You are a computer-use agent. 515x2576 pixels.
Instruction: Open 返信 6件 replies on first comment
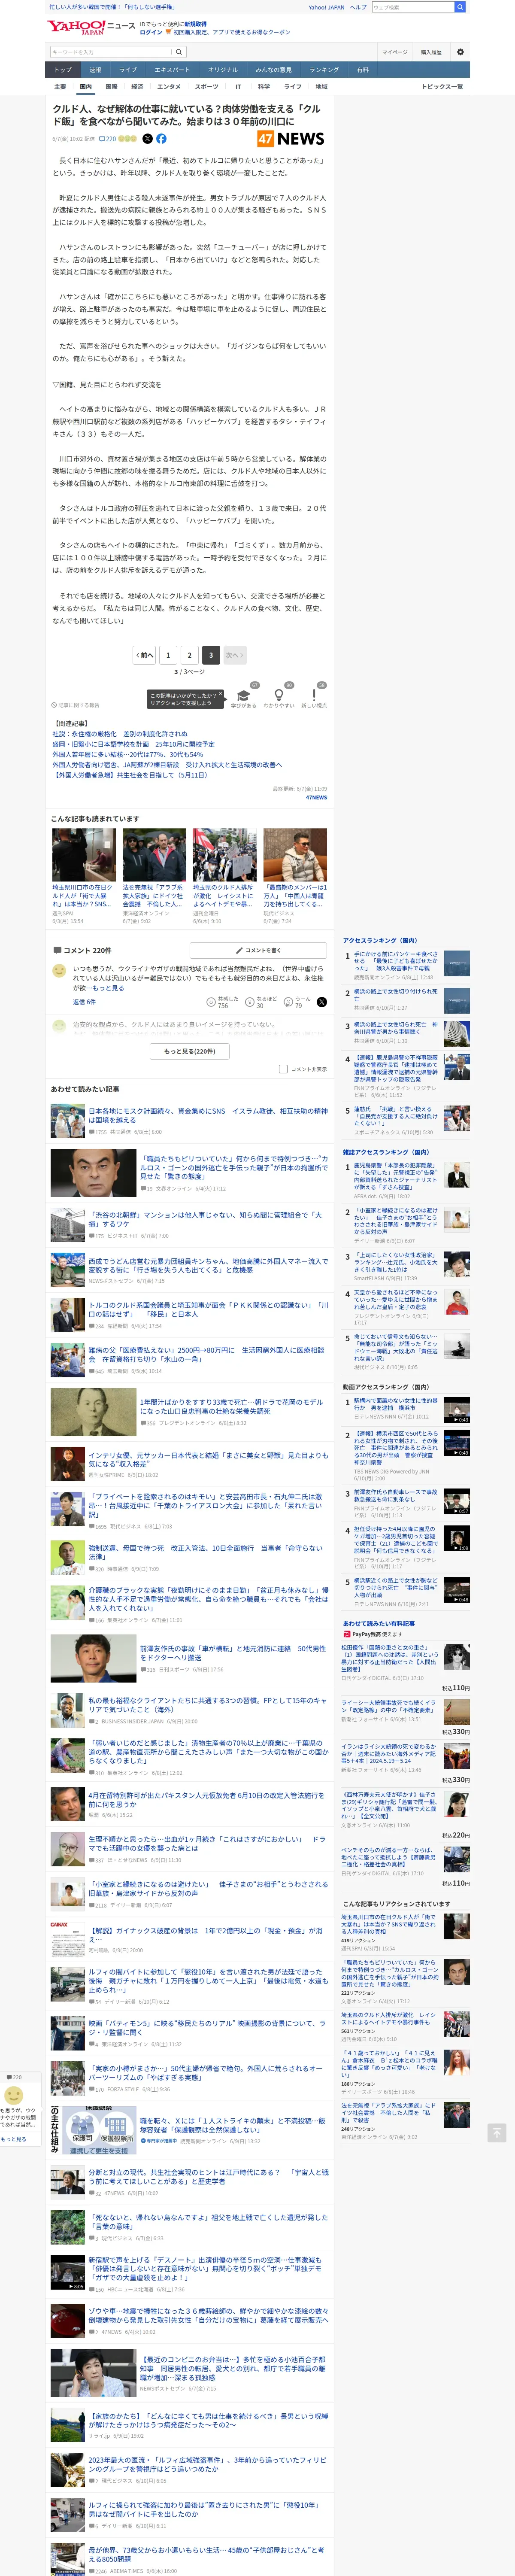[84, 1002]
